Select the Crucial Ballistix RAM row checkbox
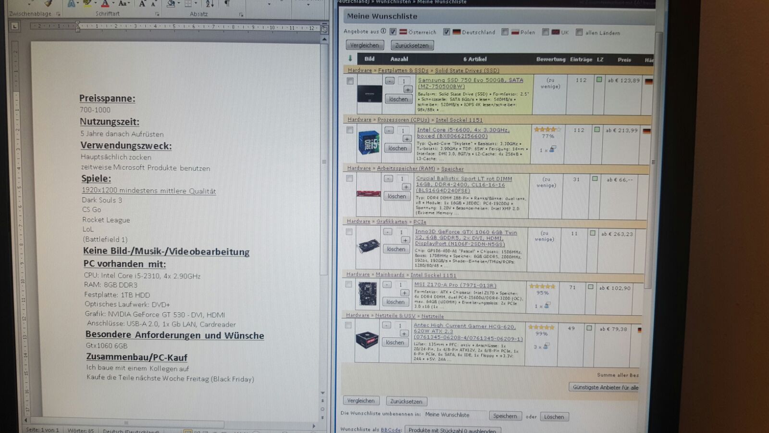 tap(349, 178)
